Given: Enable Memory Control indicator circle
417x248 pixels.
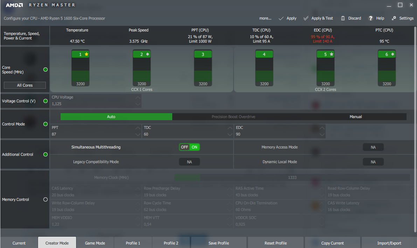Looking at the screenshot, I should [x=46, y=199].
